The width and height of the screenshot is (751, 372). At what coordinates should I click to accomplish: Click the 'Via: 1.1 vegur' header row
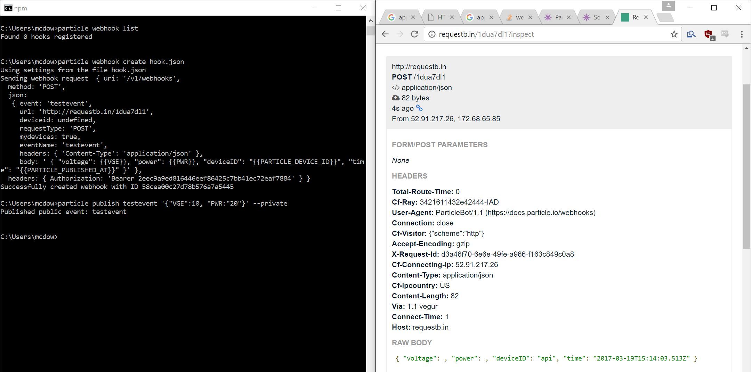(x=414, y=306)
